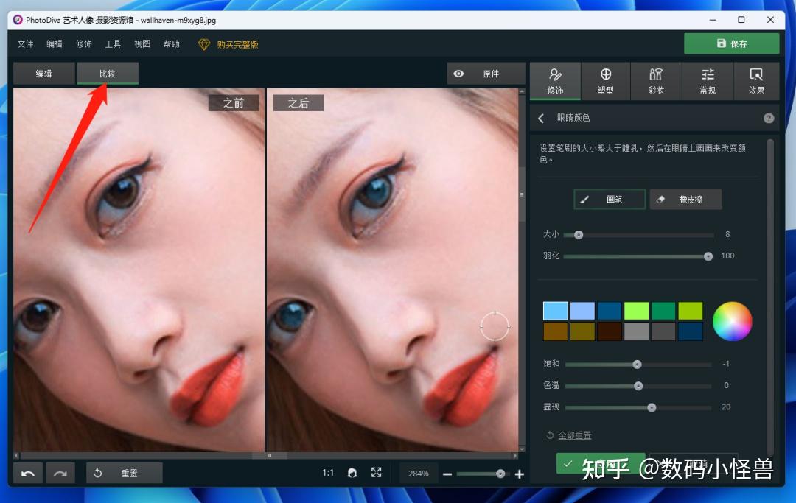The height and width of the screenshot is (503, 796).
Task: Select the 常规 adjustments panel icon
Action: [707, 81]
